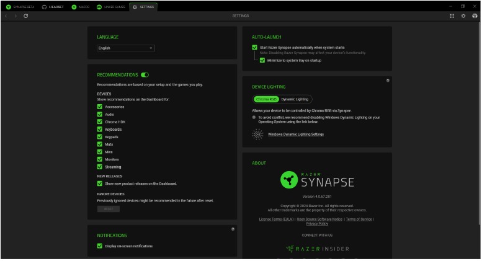Open the Open Source Software Notice link

tap(319, 219)
